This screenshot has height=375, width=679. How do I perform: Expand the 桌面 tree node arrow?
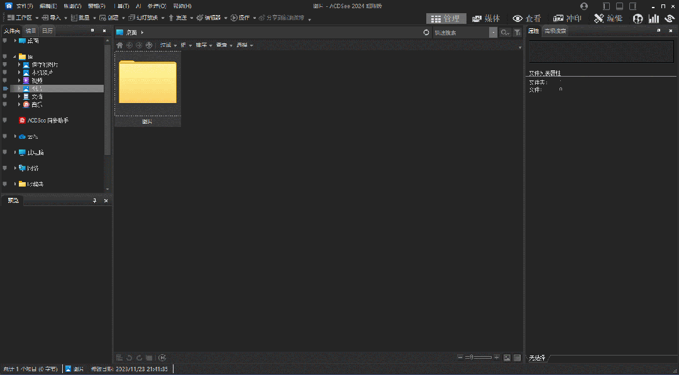tap(15, 40)
